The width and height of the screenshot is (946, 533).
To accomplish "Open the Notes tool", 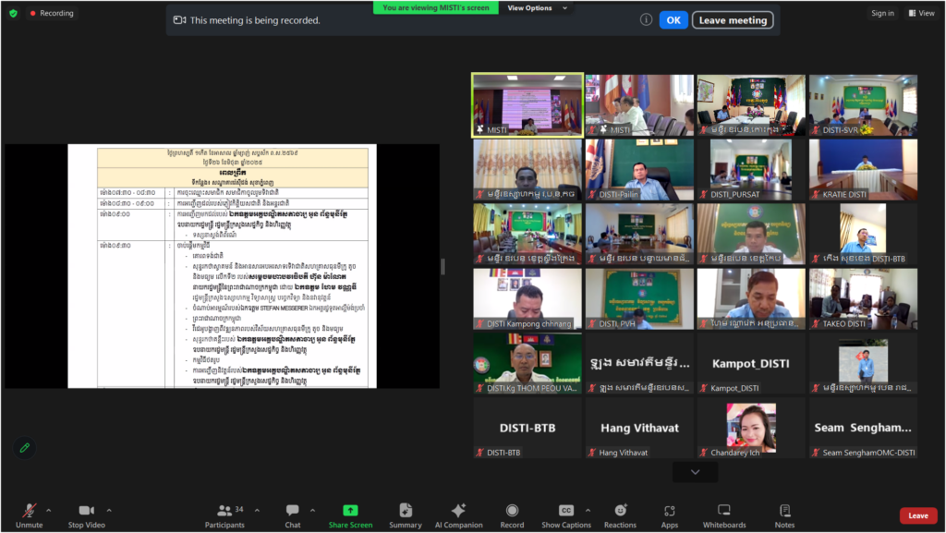I will 785,515.
